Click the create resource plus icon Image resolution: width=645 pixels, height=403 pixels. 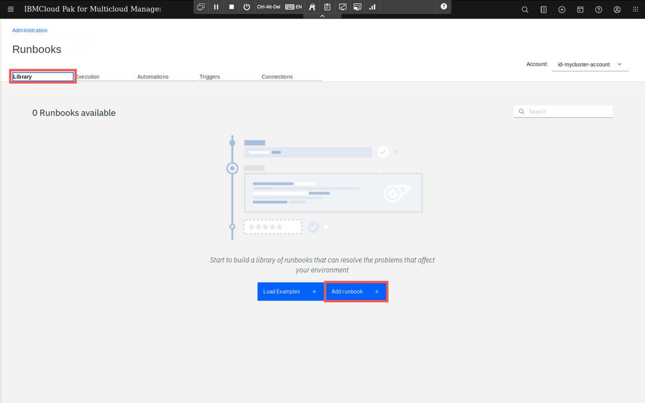point(562,10)
